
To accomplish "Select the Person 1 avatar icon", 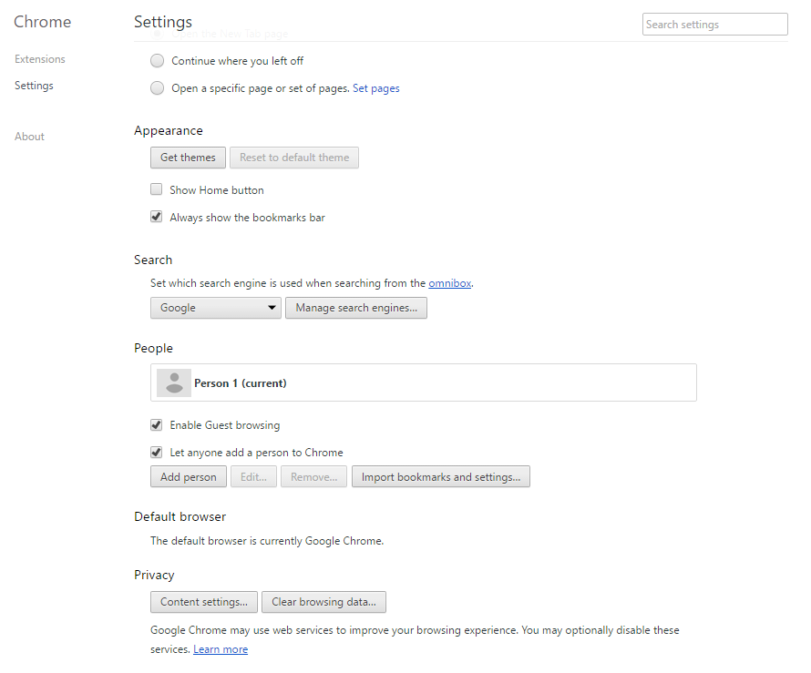I will tap(174, 383).
